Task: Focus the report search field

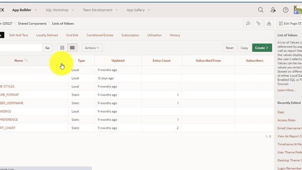Action: (21, 48)
